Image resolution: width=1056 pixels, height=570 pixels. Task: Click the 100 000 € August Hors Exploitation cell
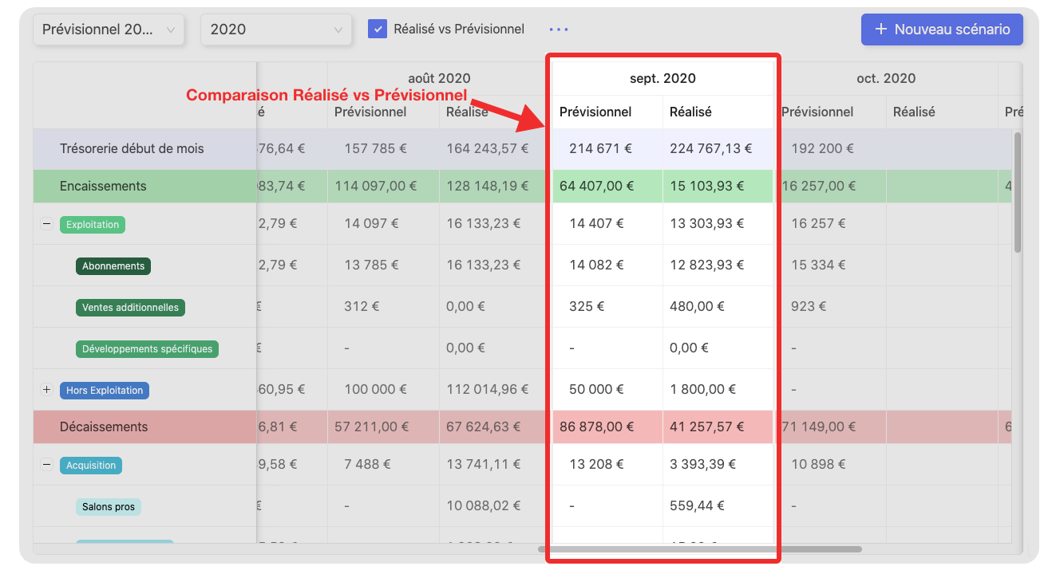(x=383, y=390)
